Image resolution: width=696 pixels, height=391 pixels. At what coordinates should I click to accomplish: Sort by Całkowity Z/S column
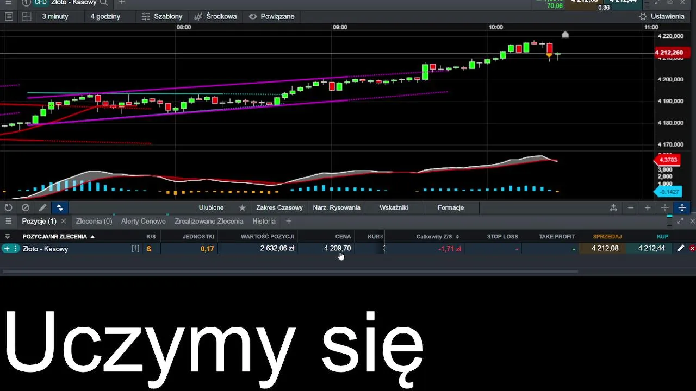point(438,236)
